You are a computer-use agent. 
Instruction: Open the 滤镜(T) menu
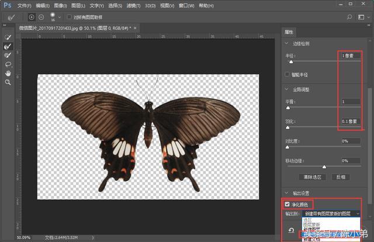tap(133, 5)
